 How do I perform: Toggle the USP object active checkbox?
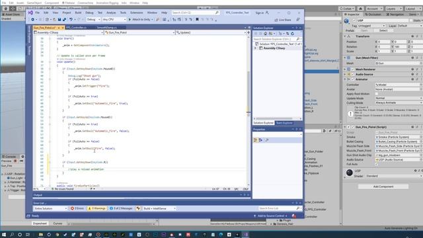click(354, 20)
